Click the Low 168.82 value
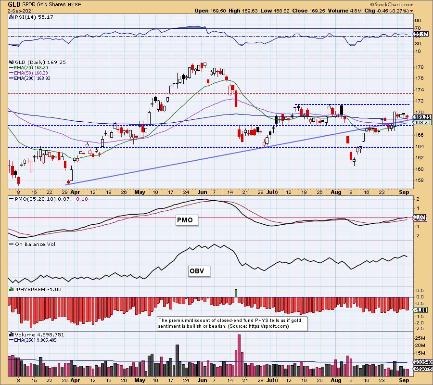The image size is (433, 385). coord(275,11)
